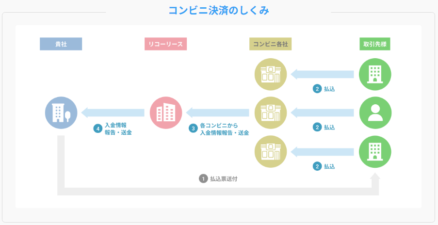Click the step 4 number badge
Viewport: 438px width, 225px height.
pyautogui.click(x=98, y=129)
